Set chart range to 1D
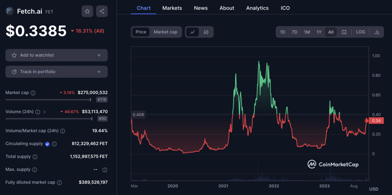This screenshot has width=392, height=195. [283, 32]
